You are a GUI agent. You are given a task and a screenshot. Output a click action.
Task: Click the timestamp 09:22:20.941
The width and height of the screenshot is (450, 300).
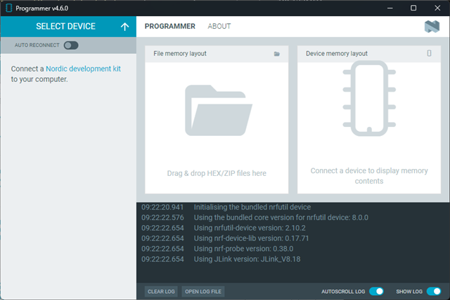coord(162,207)
